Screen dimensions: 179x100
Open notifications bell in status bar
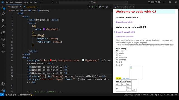[176, 95]
